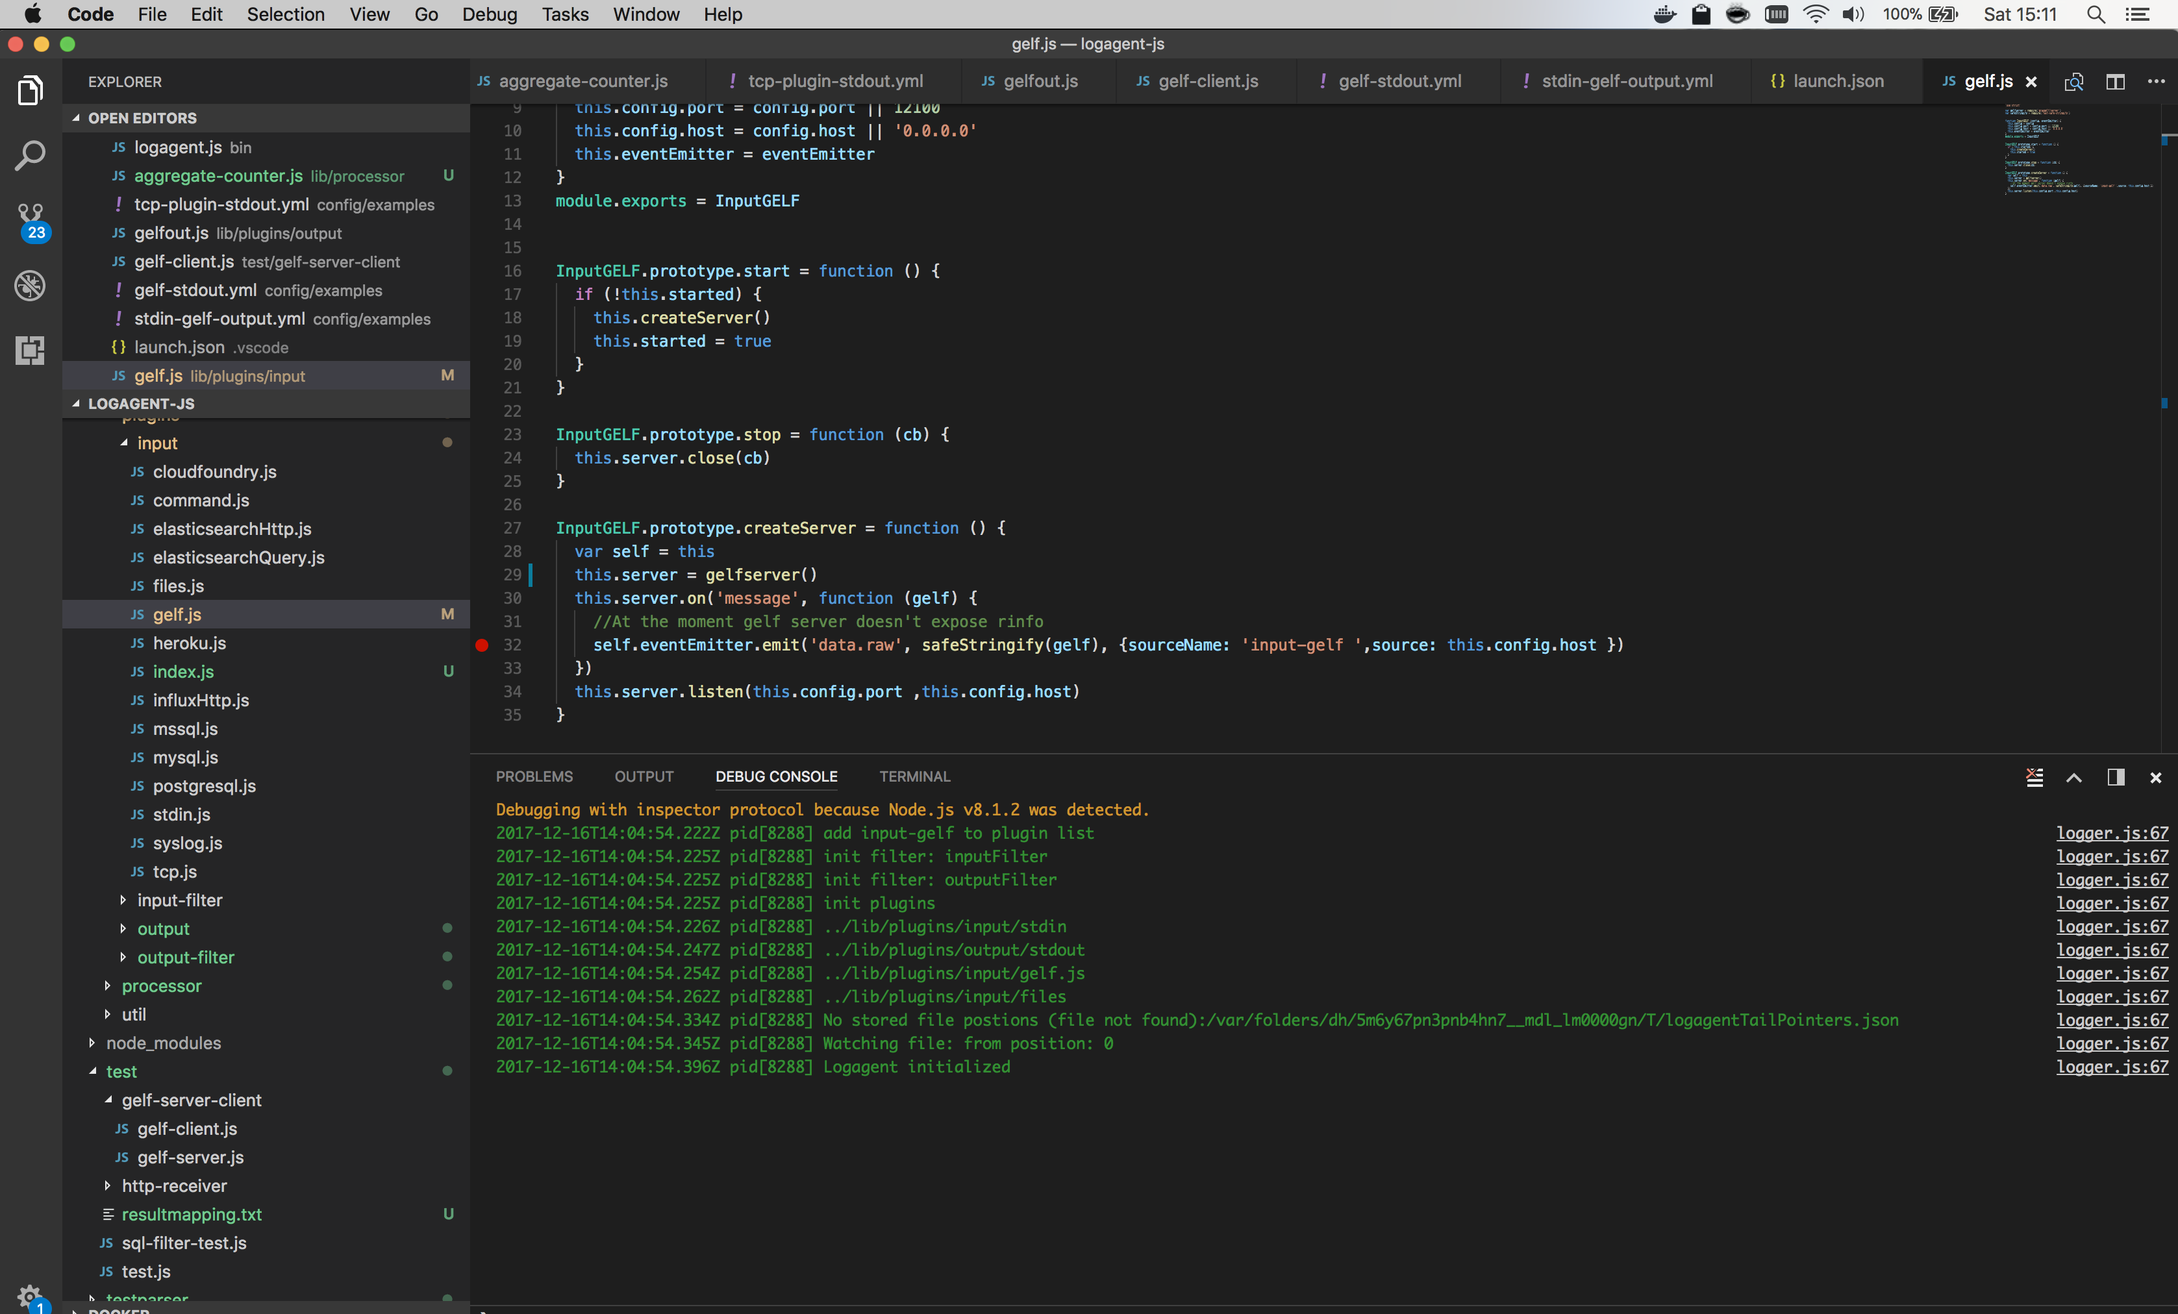
Task: Maximize the panel with the up chevron
Action: click(x=2073, y=776)
